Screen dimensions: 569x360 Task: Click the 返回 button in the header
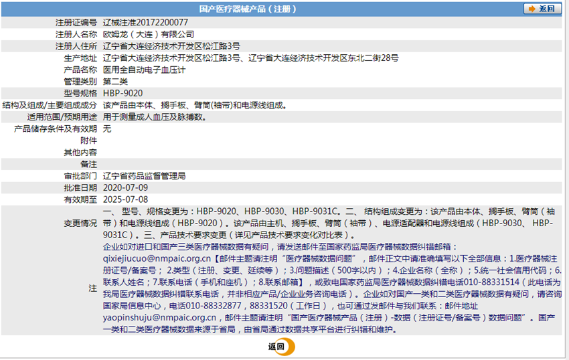pyautogui.click(x=542, y=9)
